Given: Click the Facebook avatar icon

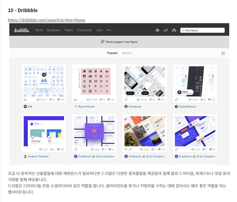Looking at the screenshot, I should coord(126,107).
